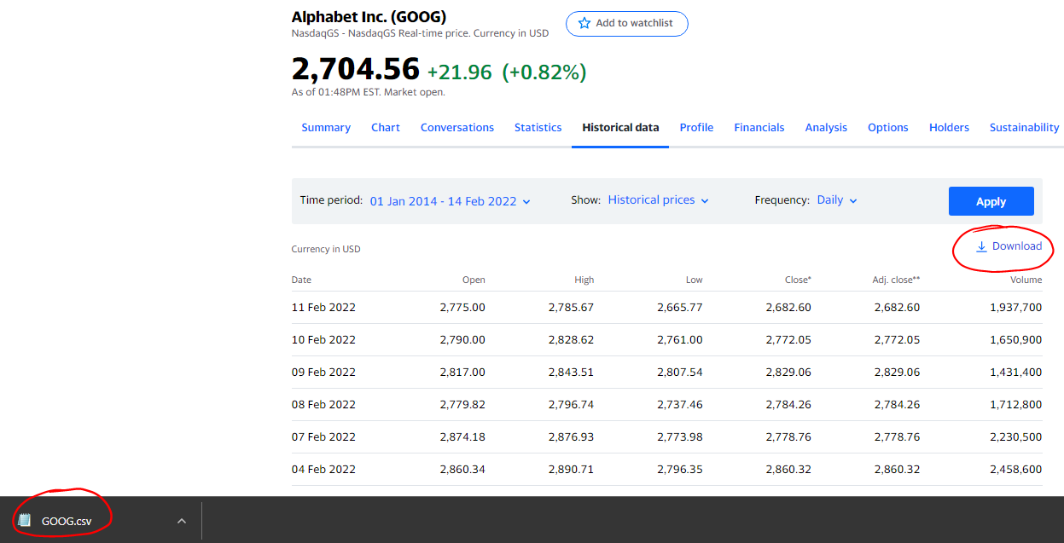Select the 07 Feb 2022 date cell

click(323, 437)
